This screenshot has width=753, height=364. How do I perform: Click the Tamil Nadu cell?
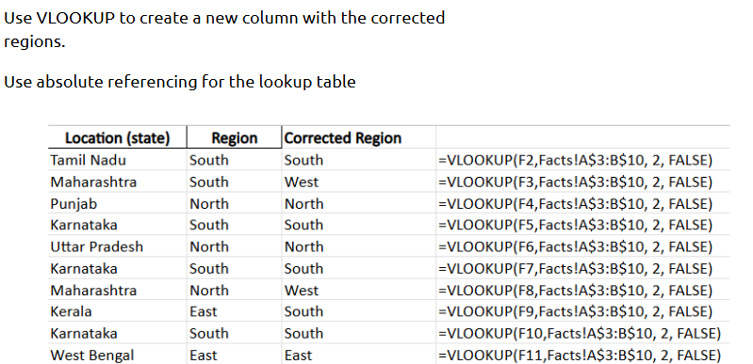[117, 160]
